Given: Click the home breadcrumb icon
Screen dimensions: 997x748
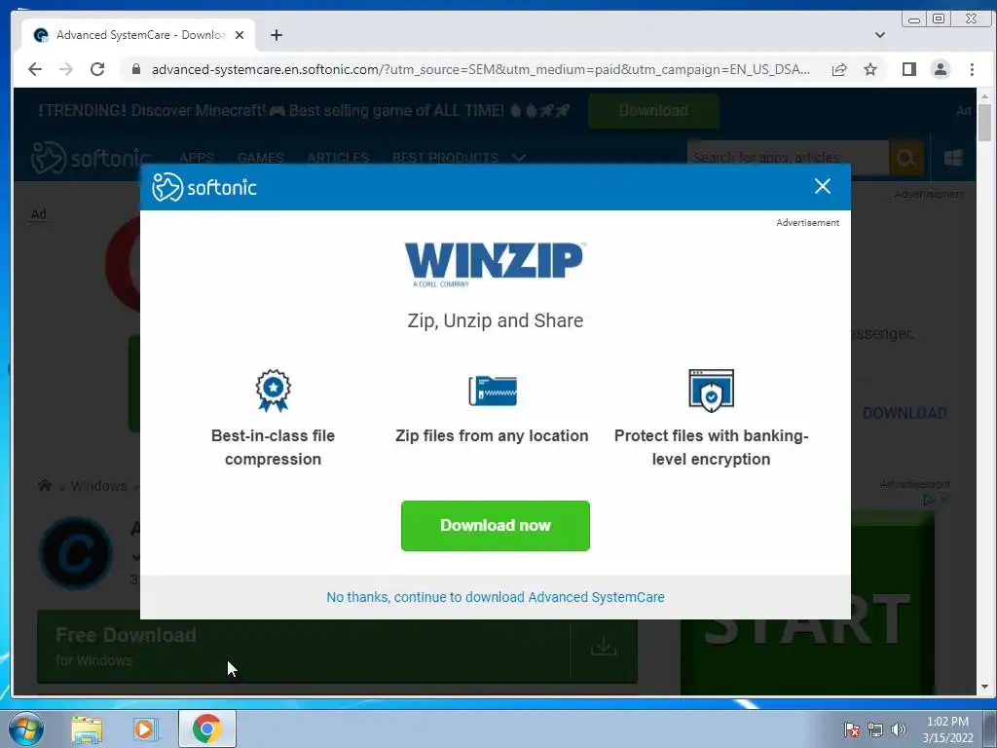Looking at the screenshot, I should pyautogui.click(x=45, y=486).
